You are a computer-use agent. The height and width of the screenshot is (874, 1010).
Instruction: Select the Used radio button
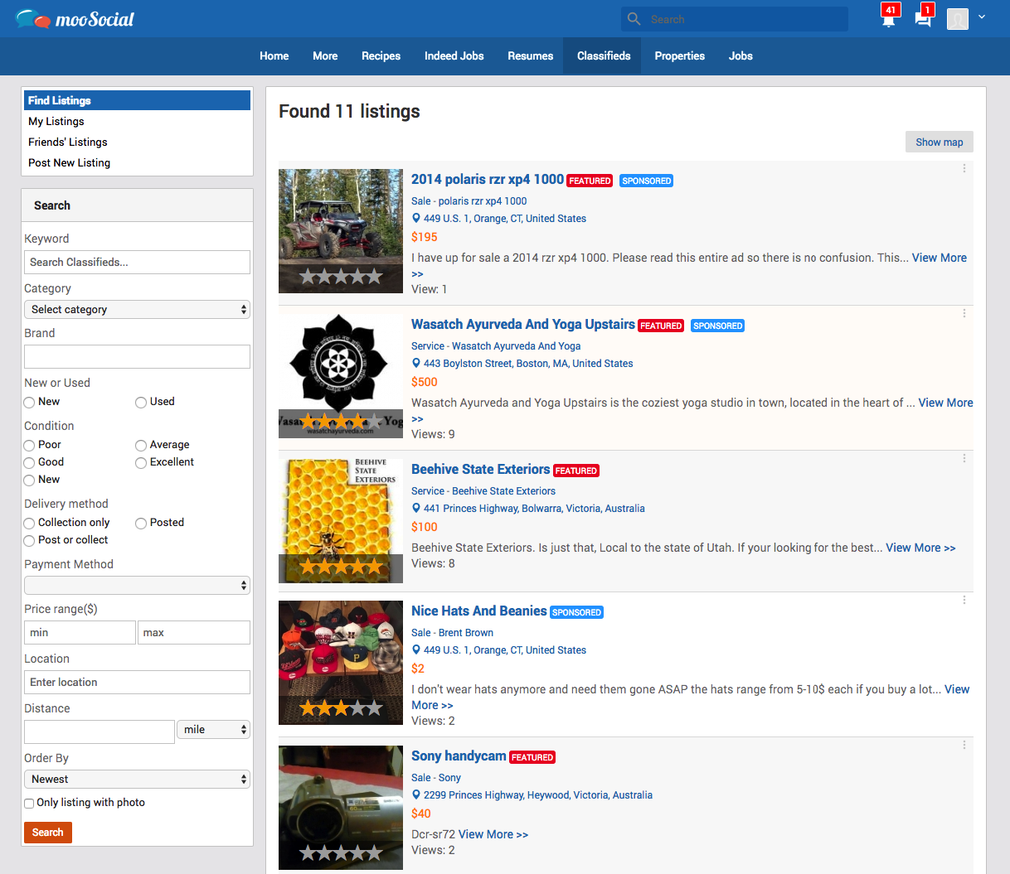[141, 403]
